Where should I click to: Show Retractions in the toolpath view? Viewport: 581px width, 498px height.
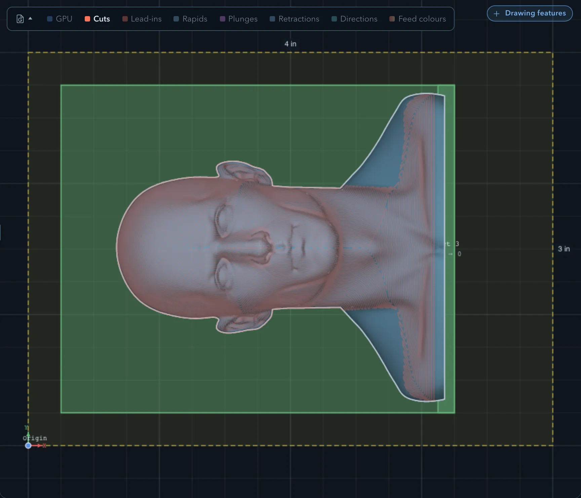pyautogui.click(x=294, y=19)
